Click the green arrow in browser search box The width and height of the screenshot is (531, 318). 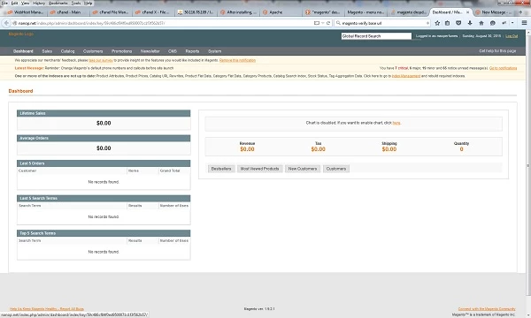tap(427, 23)
